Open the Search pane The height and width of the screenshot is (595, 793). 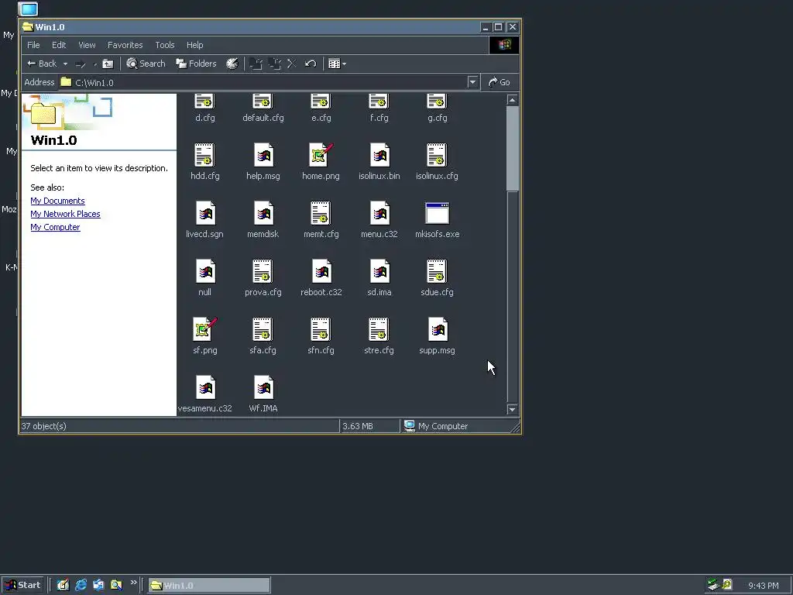click(146, 64)
